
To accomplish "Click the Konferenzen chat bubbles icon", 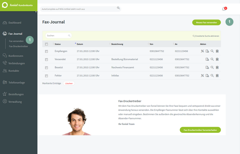I will pos(5,55).
